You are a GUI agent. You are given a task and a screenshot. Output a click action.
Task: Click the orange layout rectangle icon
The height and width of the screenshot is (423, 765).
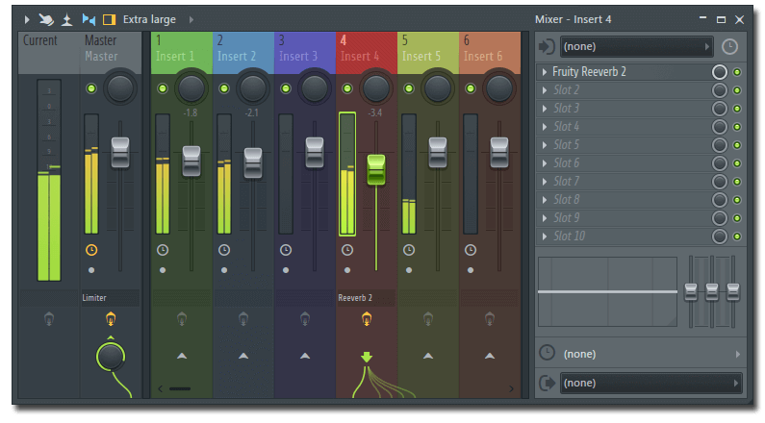[x=109, y=19]
